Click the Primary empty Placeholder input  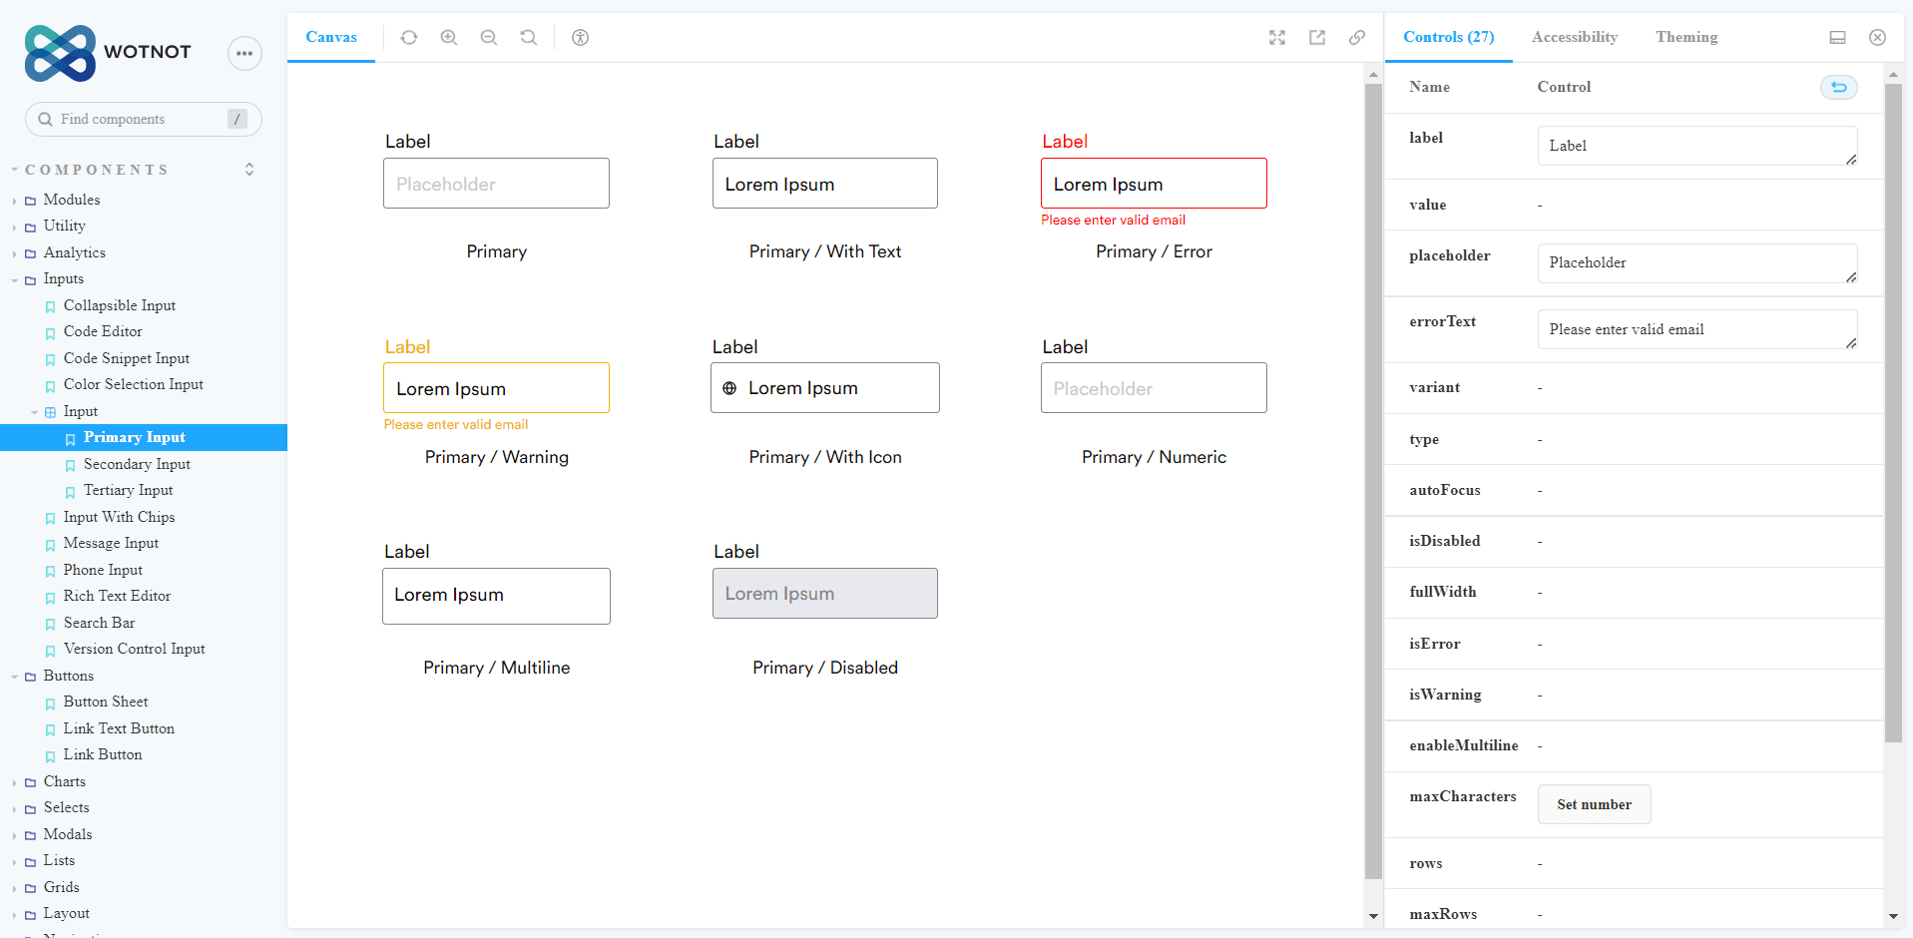(496, 184)
